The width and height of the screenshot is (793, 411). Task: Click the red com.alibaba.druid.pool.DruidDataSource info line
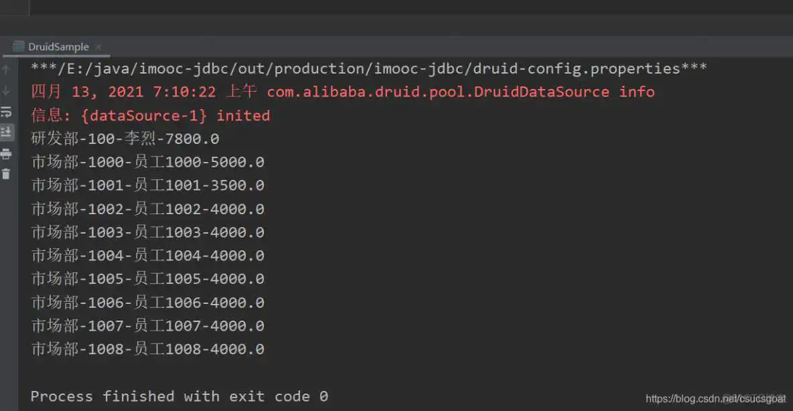tap(343, 92)
